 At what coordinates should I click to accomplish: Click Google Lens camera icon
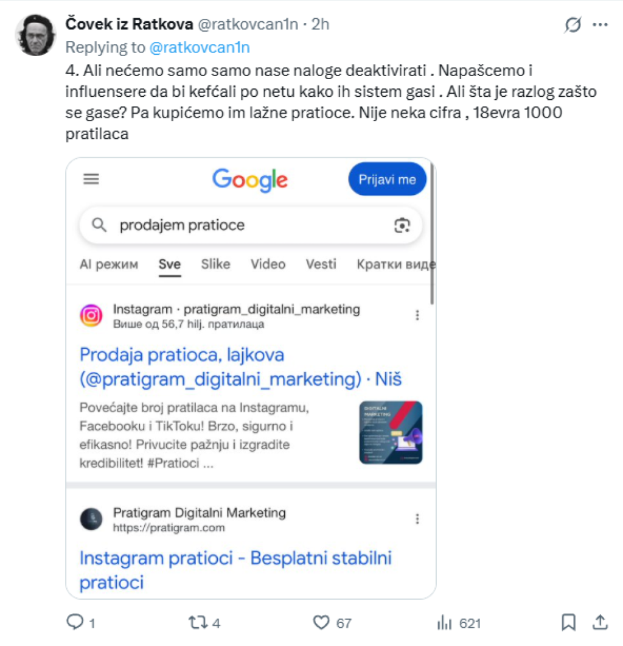tap(402, 225)
